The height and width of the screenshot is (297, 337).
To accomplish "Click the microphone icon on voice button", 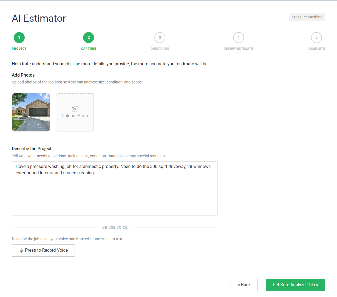I will pyautogui.click(x=21, y=251).
